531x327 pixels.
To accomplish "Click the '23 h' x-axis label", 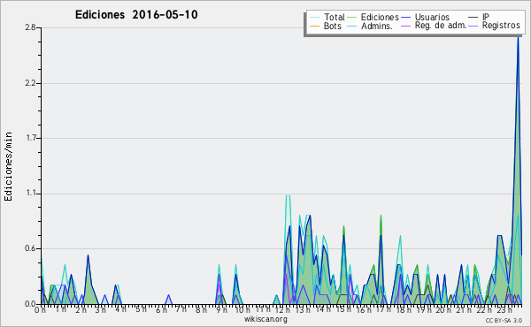I will tap(504, 310).
